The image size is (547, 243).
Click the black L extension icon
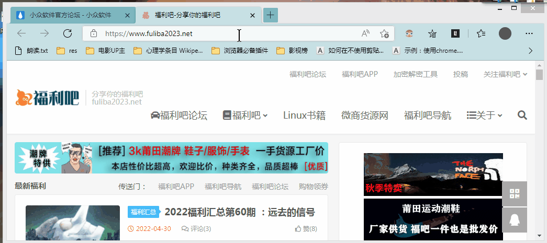click(x=455, y=33)
